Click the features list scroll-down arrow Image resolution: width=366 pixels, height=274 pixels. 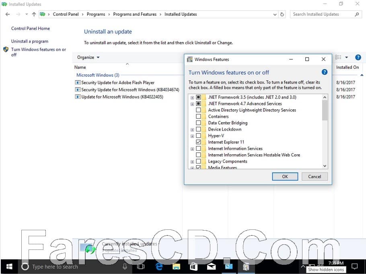325,166
